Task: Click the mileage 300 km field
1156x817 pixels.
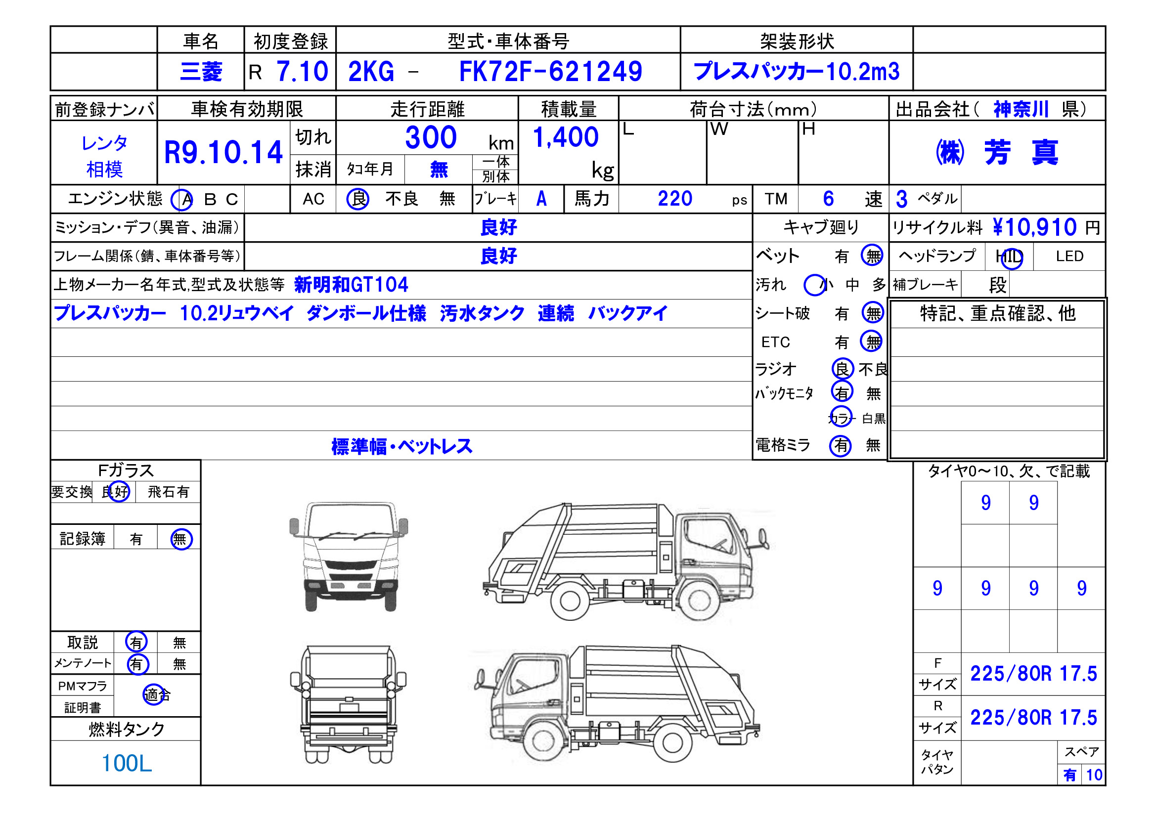Action: [x=431, y=136]
